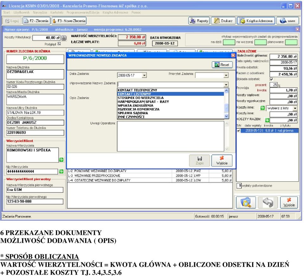The height and width of the screenshot is (276, 304).
Task: Click the Loguj toolbar button
Action: pos(12,21)
